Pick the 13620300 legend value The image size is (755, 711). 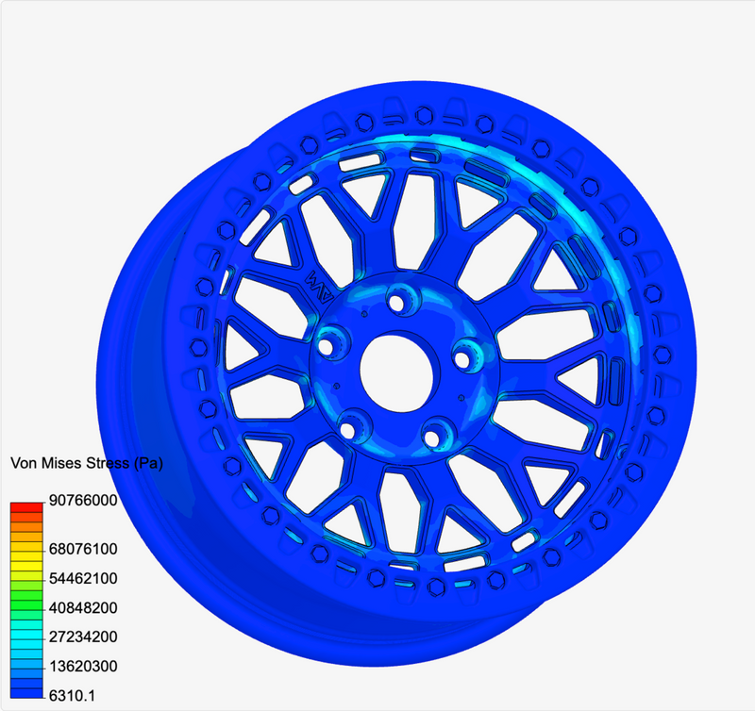(x=85, y=667)
